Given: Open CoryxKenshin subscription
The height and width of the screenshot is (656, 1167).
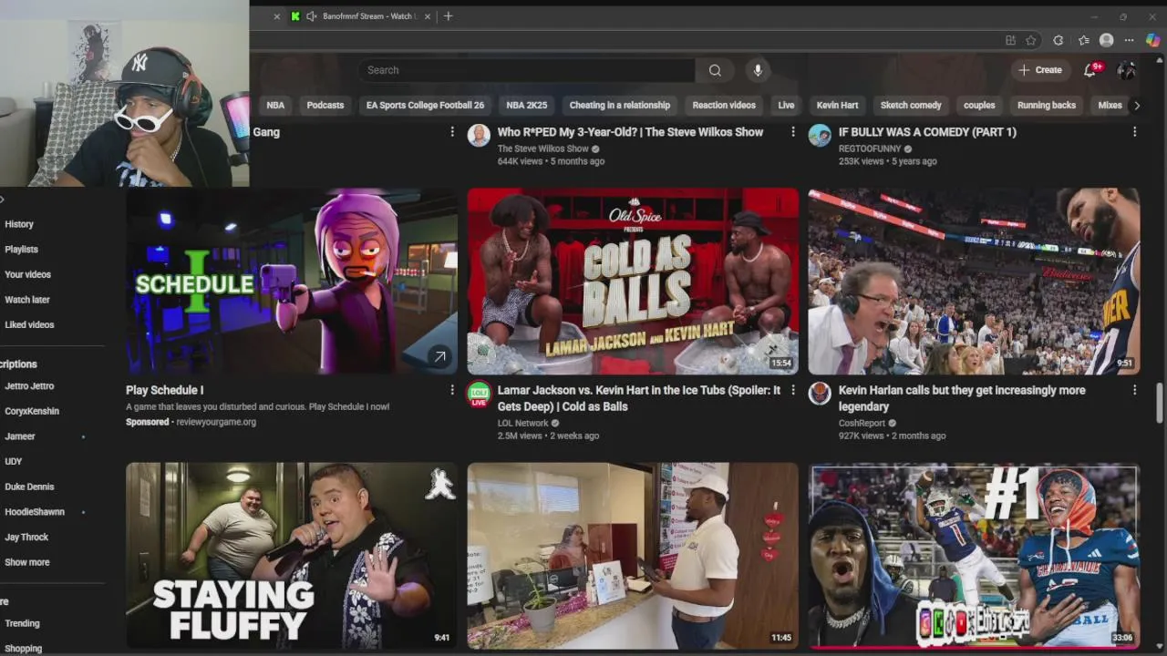Looking at the screenshot, I should [x=32, y=411].
